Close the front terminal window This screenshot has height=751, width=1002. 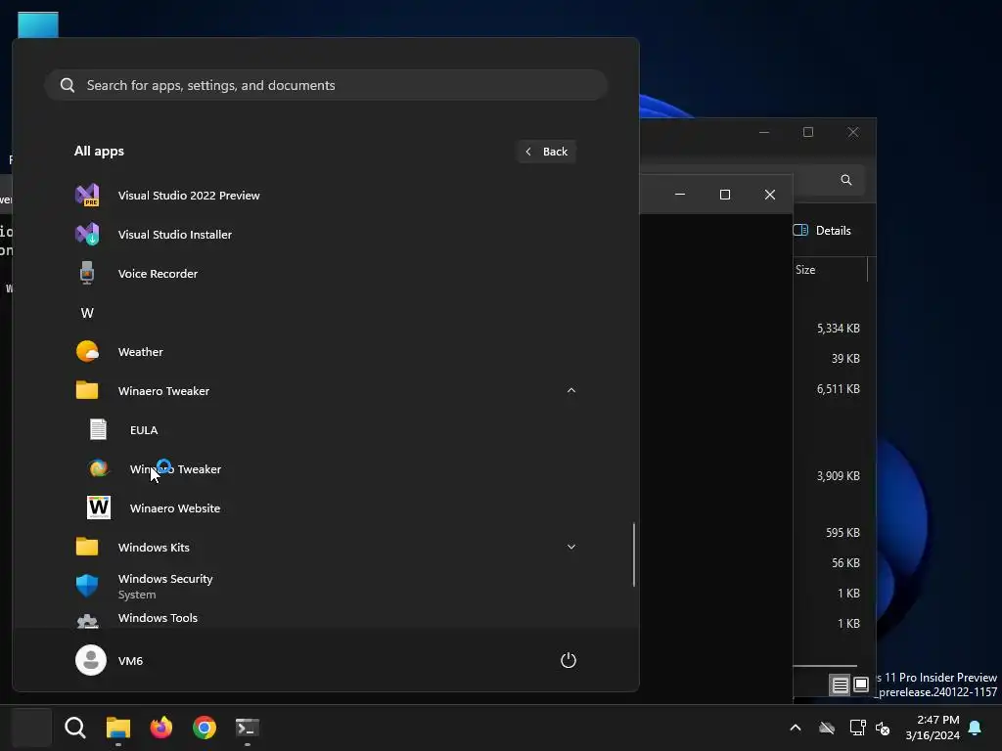coord(770,195)
